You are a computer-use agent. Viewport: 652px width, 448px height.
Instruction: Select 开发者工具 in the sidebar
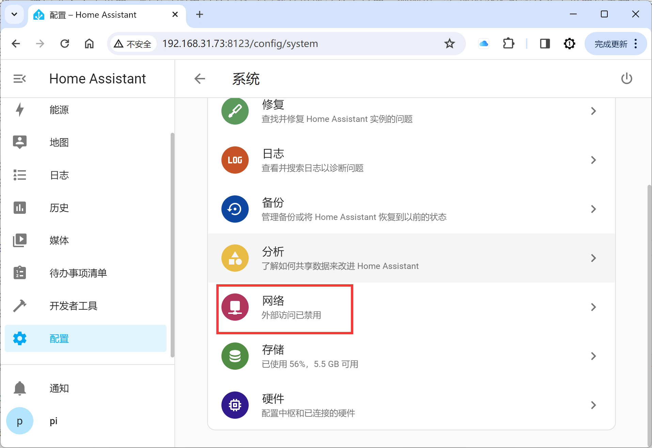[x=74, y=306]
